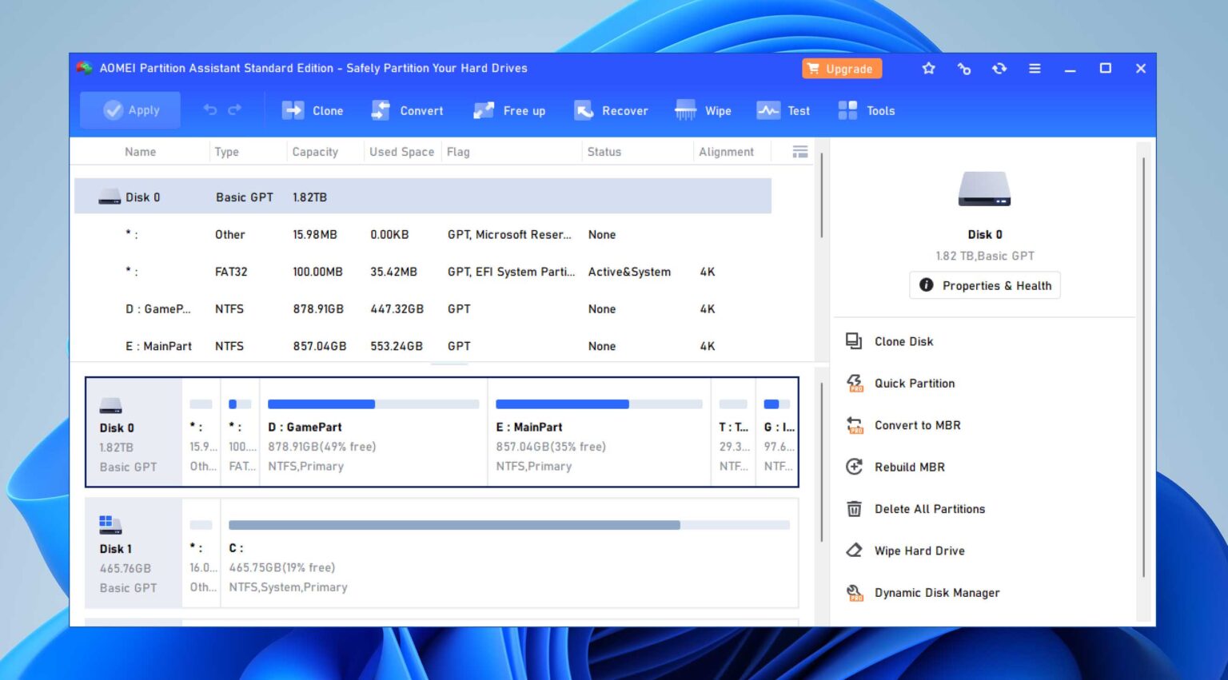Select the Wipe tool in the toolbar
Image resolution: width=1228 pixels, height=680 pixels.
click(703, 110)
